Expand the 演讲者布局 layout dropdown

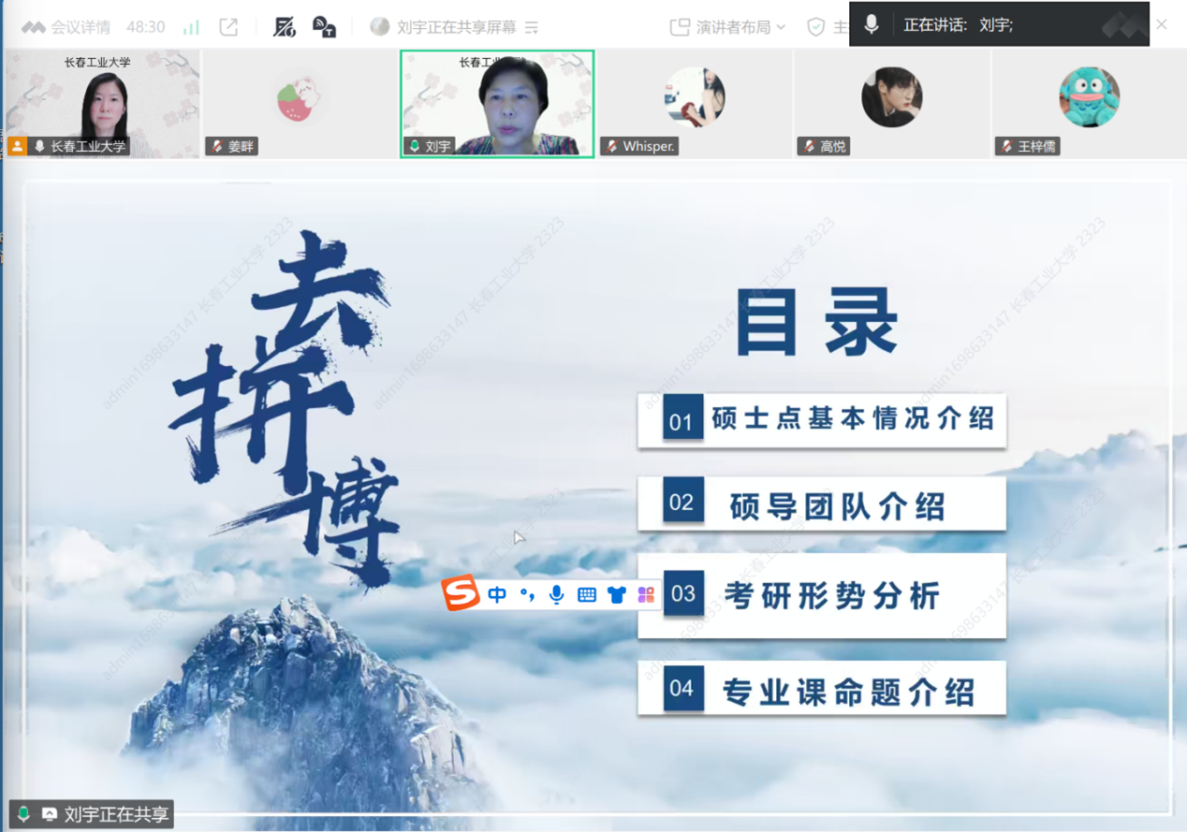pos(728,27)
